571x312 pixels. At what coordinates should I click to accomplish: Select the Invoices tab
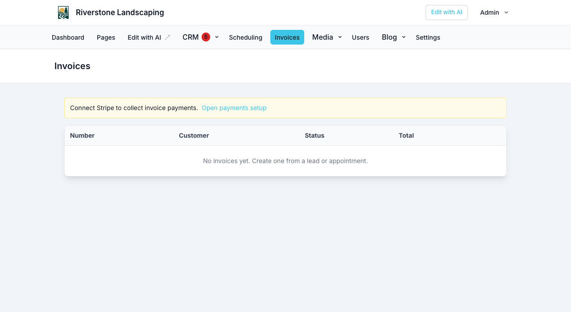pos(287,37)
